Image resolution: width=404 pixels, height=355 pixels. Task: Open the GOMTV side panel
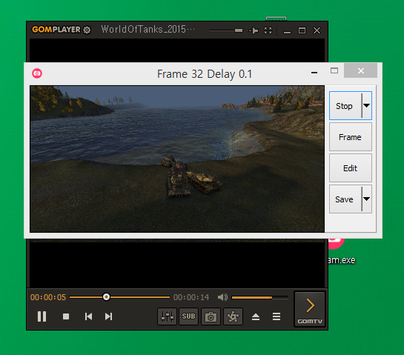[310, 309]
